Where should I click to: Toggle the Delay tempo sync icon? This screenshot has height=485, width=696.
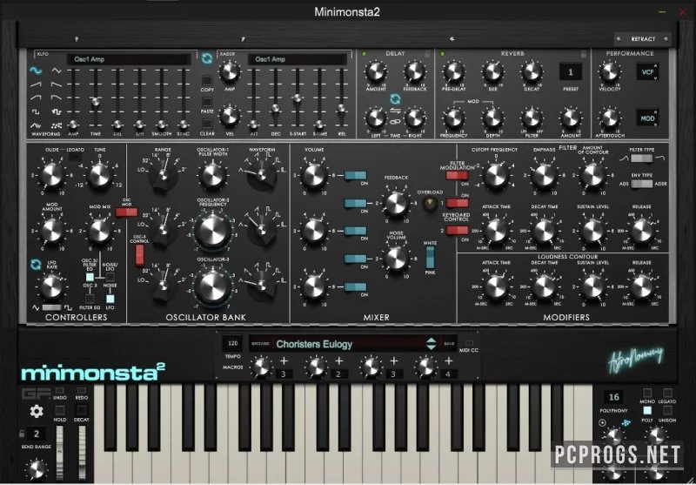[x=395, y=98]
